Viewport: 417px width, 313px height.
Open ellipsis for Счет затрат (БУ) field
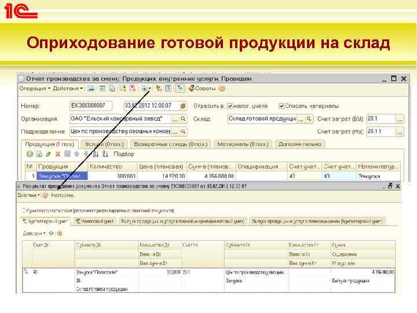click(400, 119)
